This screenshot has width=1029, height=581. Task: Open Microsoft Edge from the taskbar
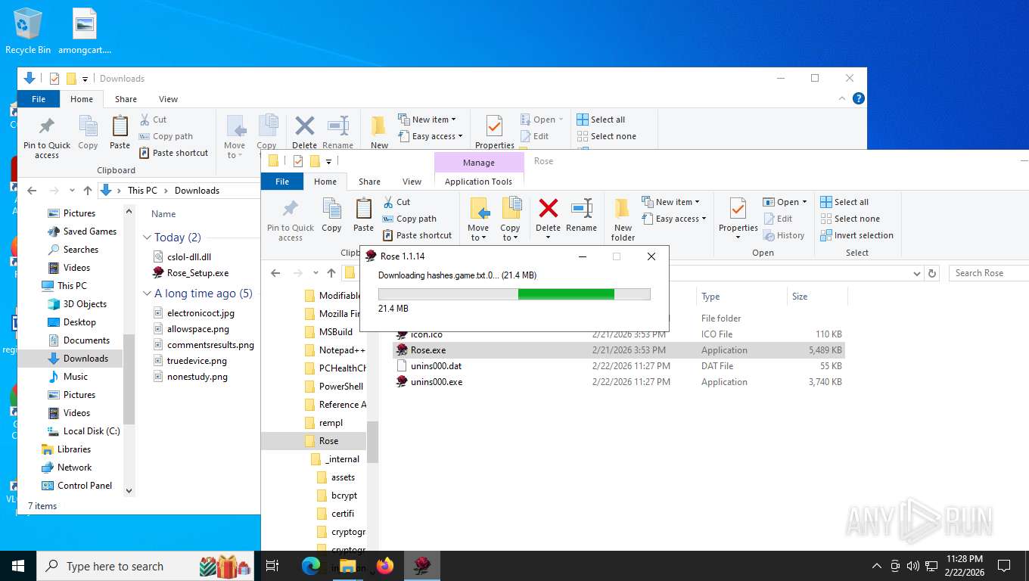point(311,566)
